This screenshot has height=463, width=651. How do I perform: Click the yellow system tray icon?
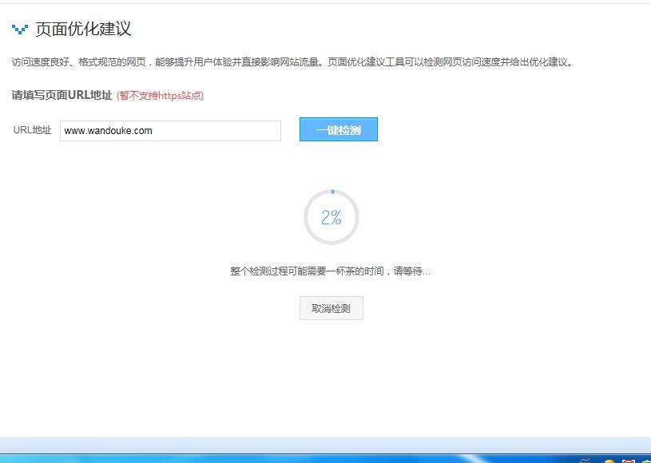(x=609, y=461)
